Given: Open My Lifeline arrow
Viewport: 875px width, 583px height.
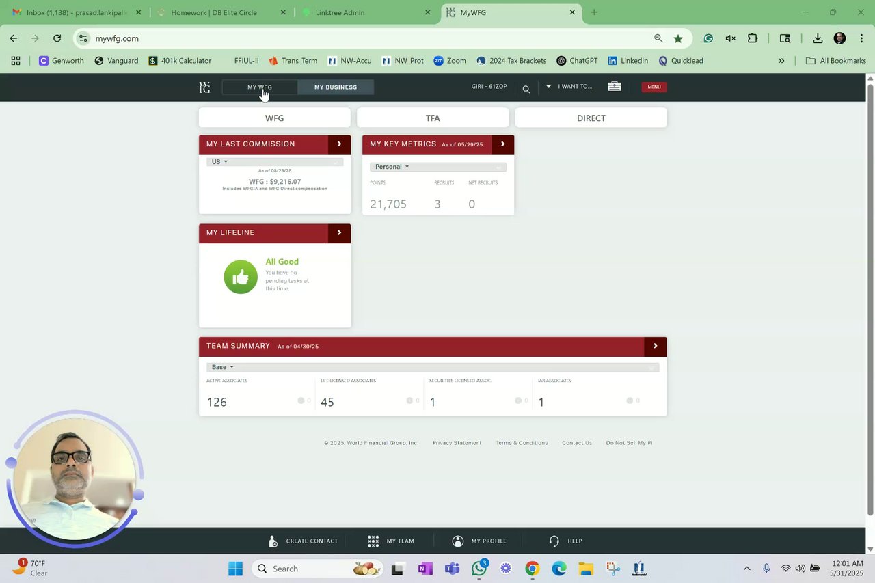Looking at the screenshot, I should (339, 233).
